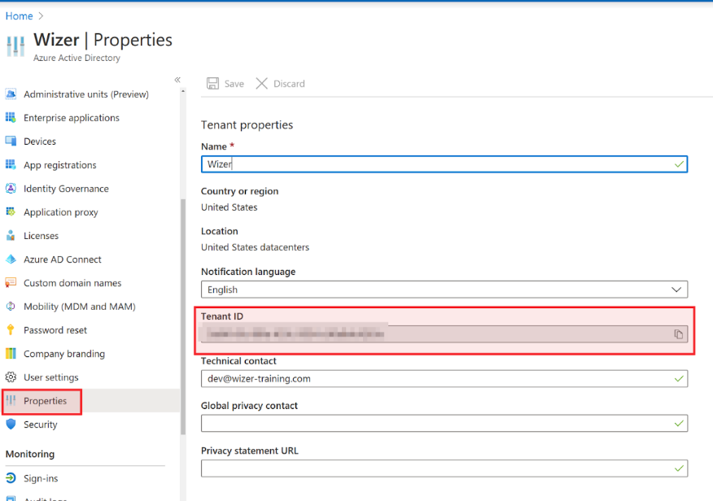Viewport: 713px width, 501px height.
Task: Click the Discard button label
Action: (289, 84)
